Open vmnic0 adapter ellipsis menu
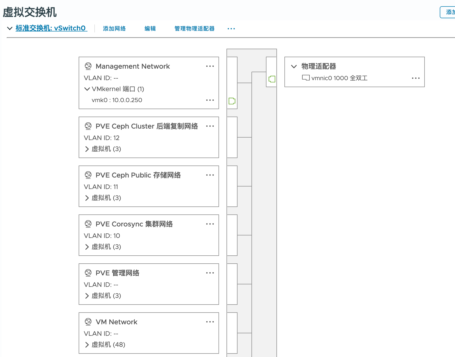This screenshot has width=455, height=357. coord(416,78)
